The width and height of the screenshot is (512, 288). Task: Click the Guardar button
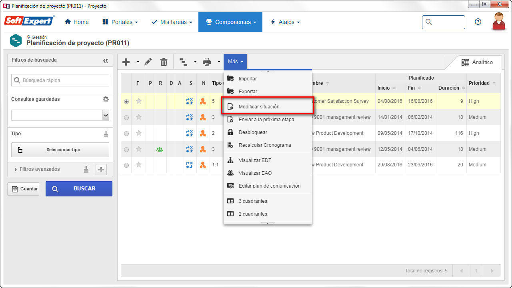coord(23,189)
